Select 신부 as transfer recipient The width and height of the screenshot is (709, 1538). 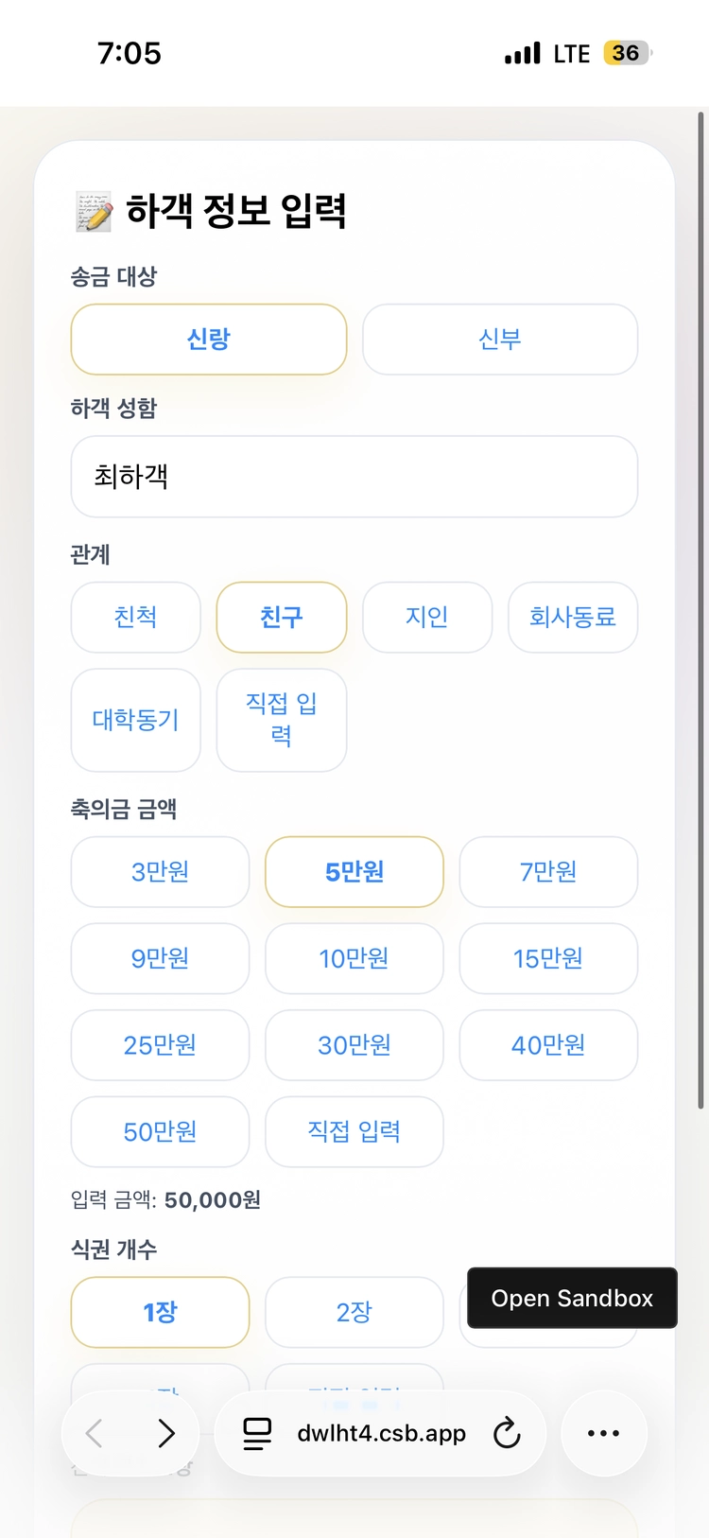(x=500, y=340)
